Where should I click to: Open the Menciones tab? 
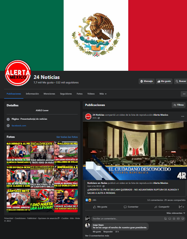(49, 94)
